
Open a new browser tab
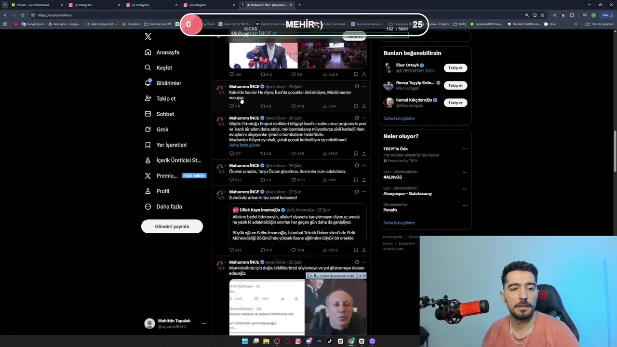(299, 5)
